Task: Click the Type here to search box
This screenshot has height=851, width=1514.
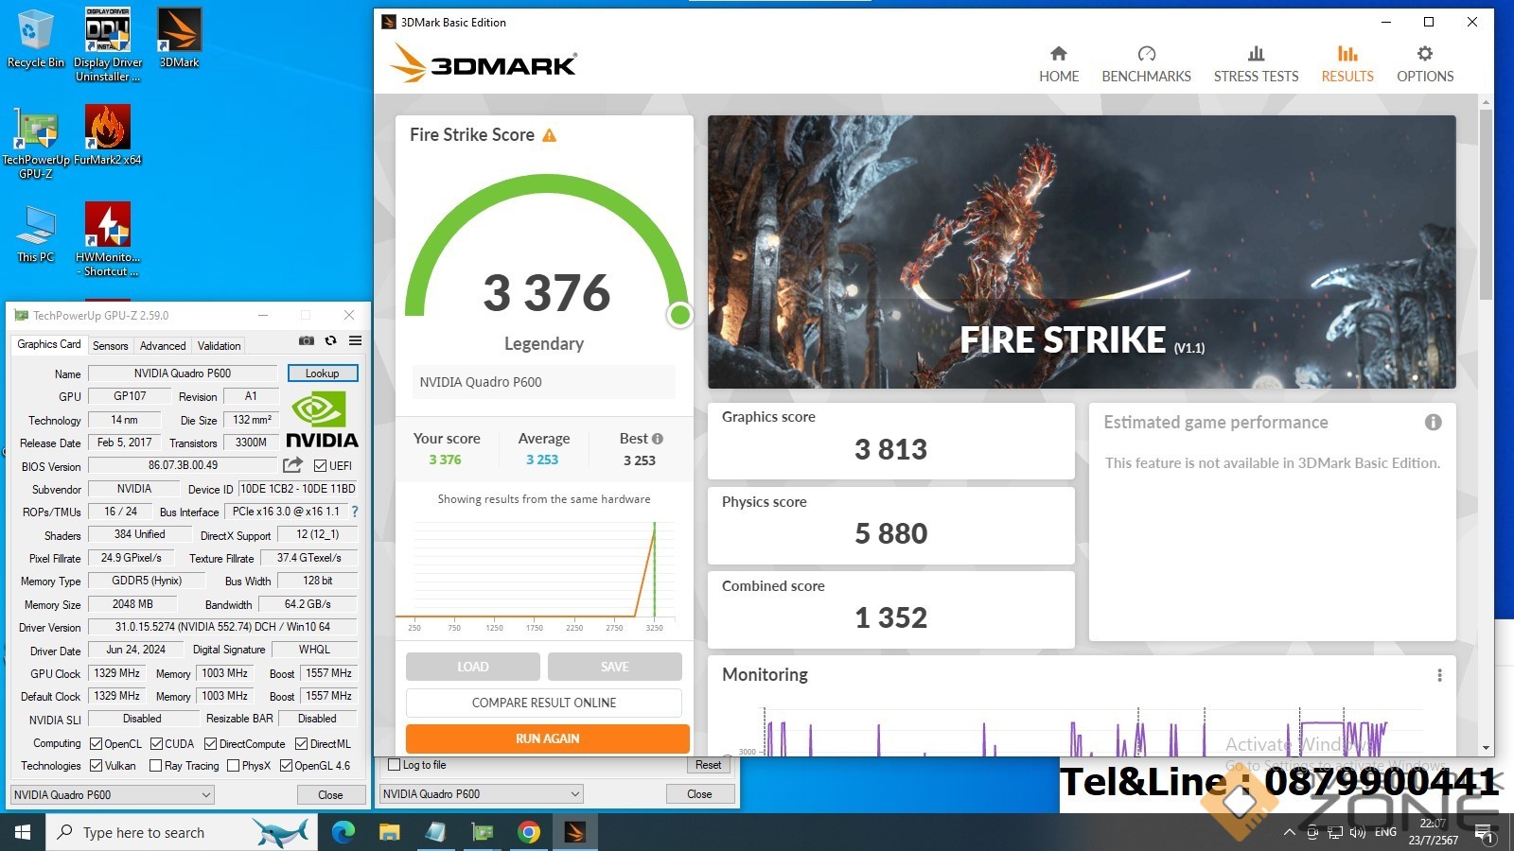Action: pos(182,832)
